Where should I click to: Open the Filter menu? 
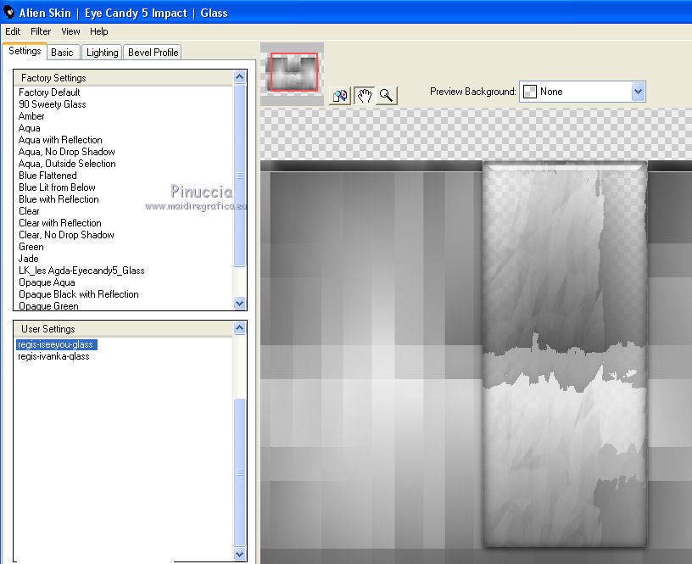[x=41, y=31]
